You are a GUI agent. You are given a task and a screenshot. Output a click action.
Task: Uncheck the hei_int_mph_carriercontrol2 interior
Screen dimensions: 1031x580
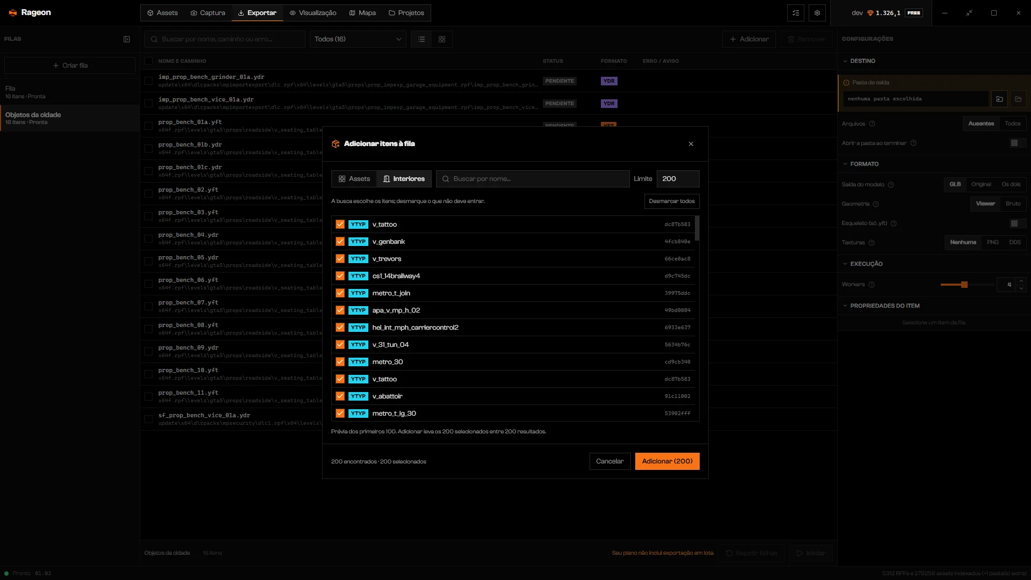(340, 328)
